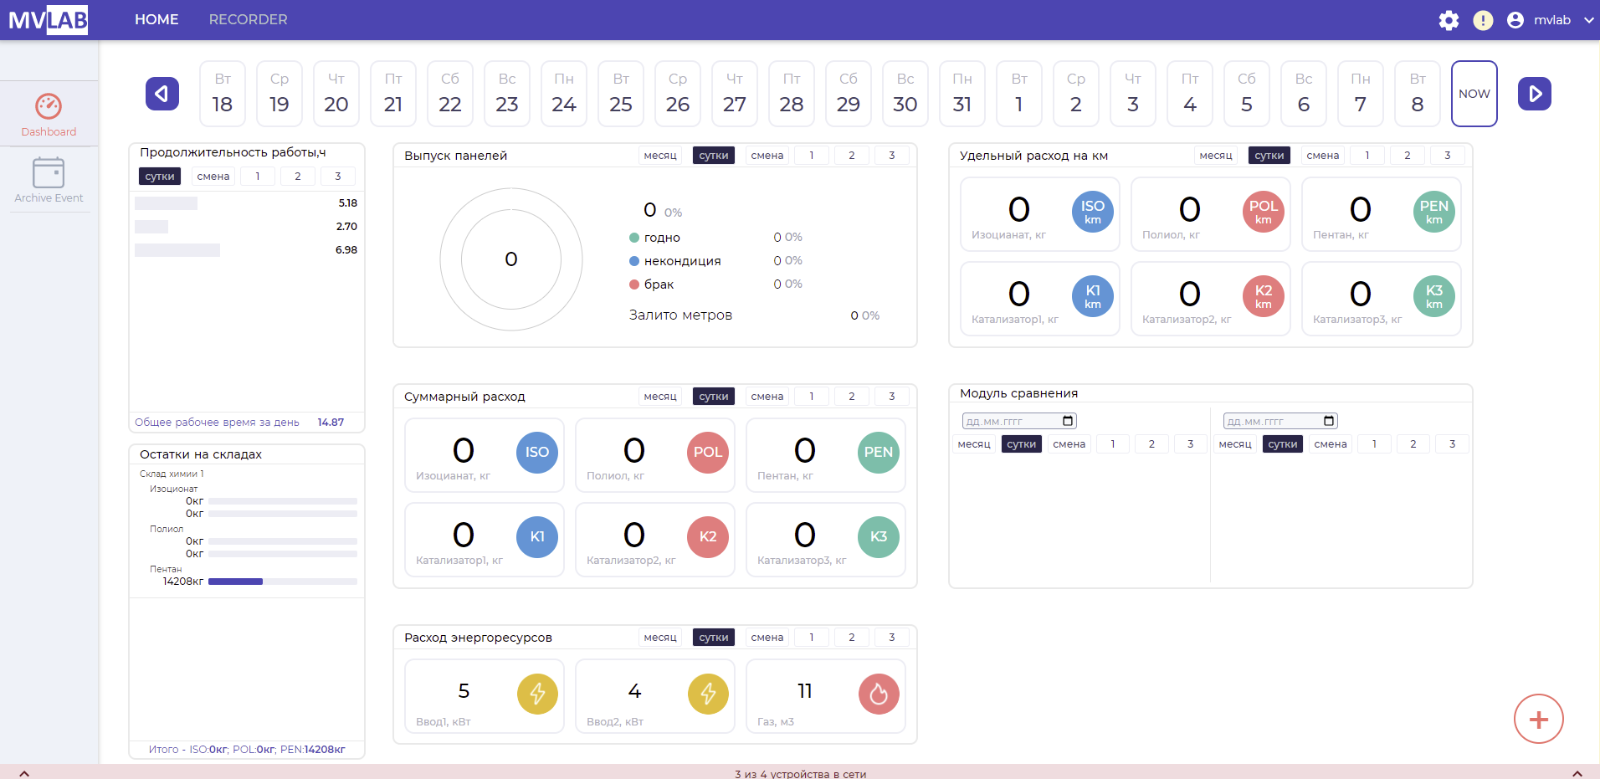Click the yellow alert notification icon

pyautogui.click(x=1483, y=20)
